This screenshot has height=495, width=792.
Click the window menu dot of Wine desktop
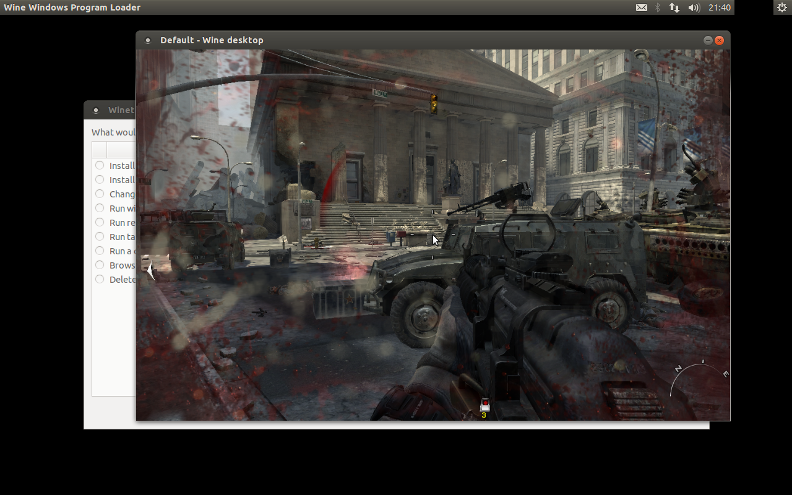[148, 40]
